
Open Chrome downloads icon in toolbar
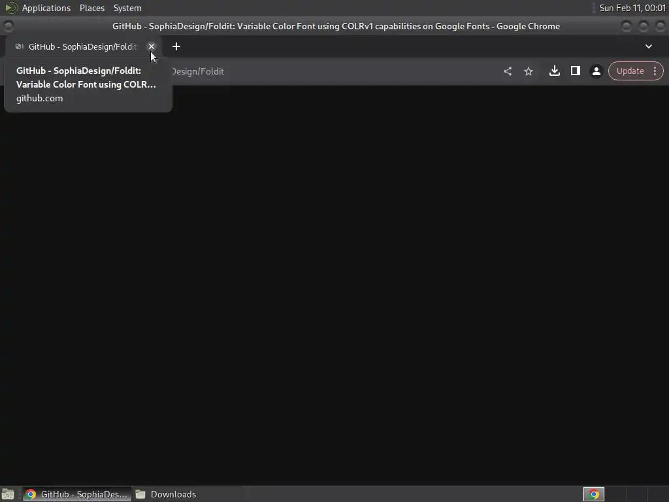(x=554, y=71)
